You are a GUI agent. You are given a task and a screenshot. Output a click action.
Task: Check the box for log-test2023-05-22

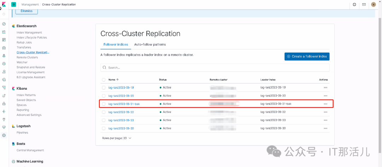point(104,112)
